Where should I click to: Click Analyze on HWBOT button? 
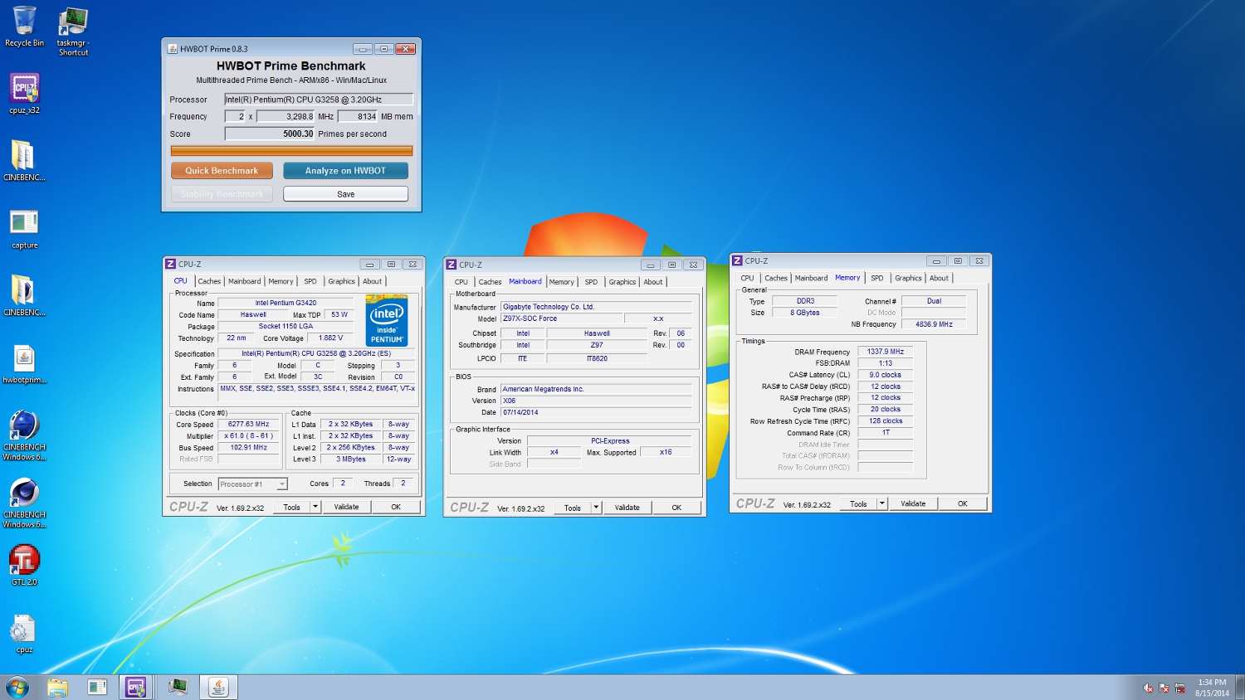345,171
